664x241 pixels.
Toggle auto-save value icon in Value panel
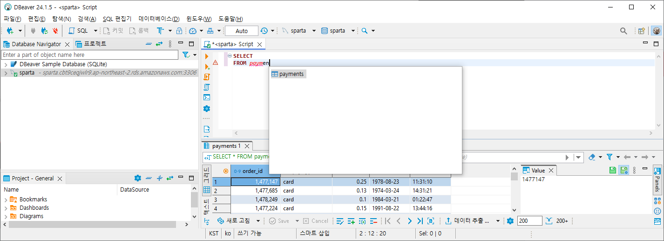click(623, 170)
